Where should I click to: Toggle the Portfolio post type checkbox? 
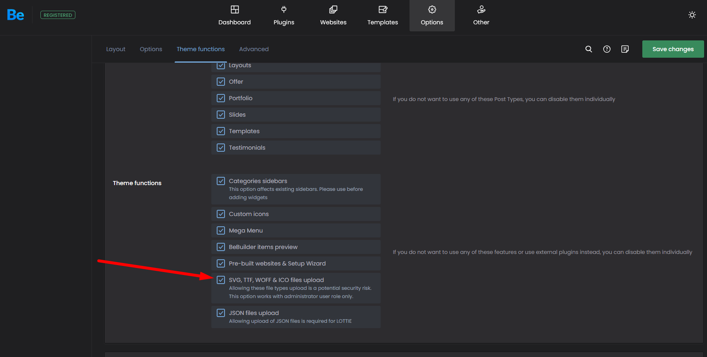tap(221, 98)
